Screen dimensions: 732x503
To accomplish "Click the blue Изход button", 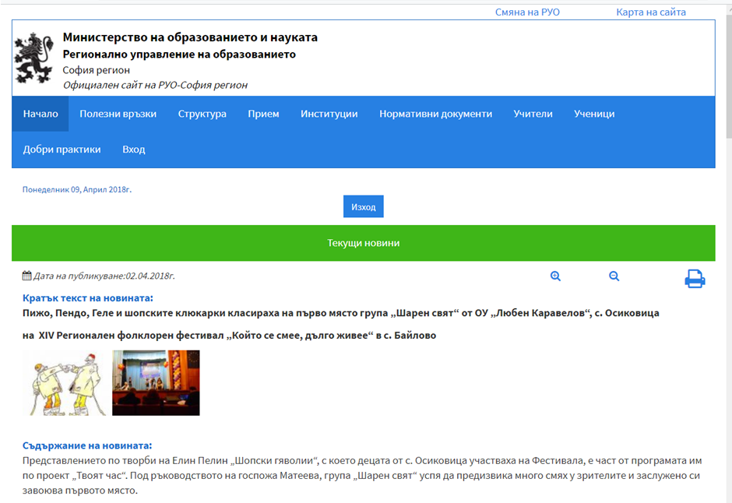I will pos(363,206).
